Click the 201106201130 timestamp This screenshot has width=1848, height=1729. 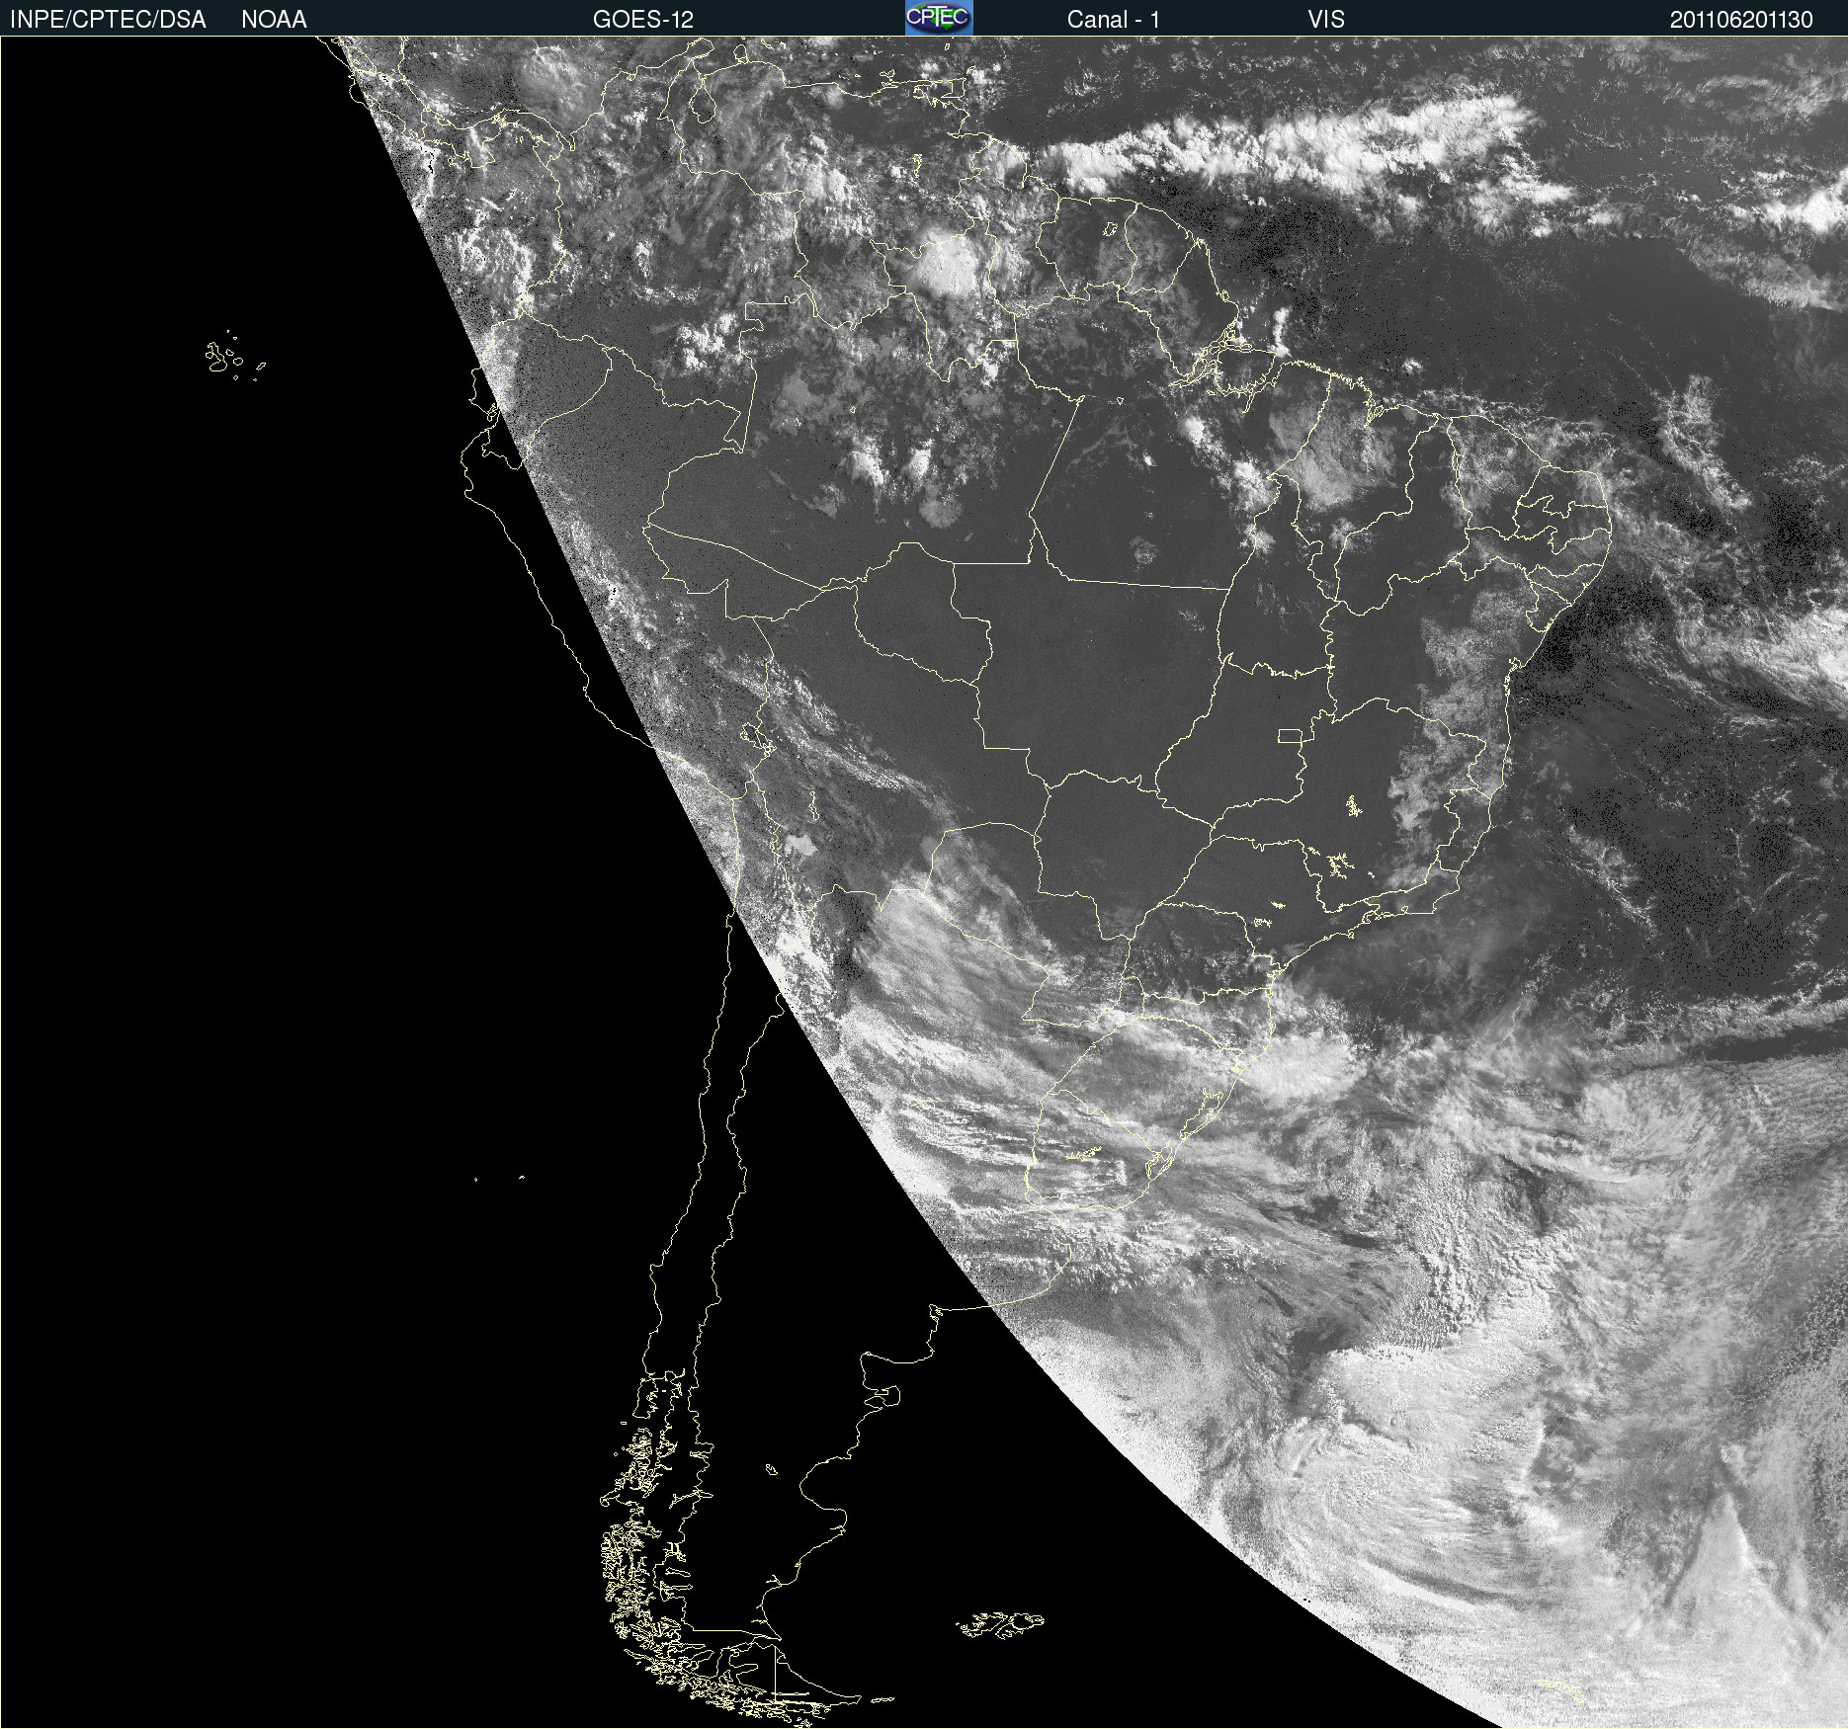coord(1741,20)
